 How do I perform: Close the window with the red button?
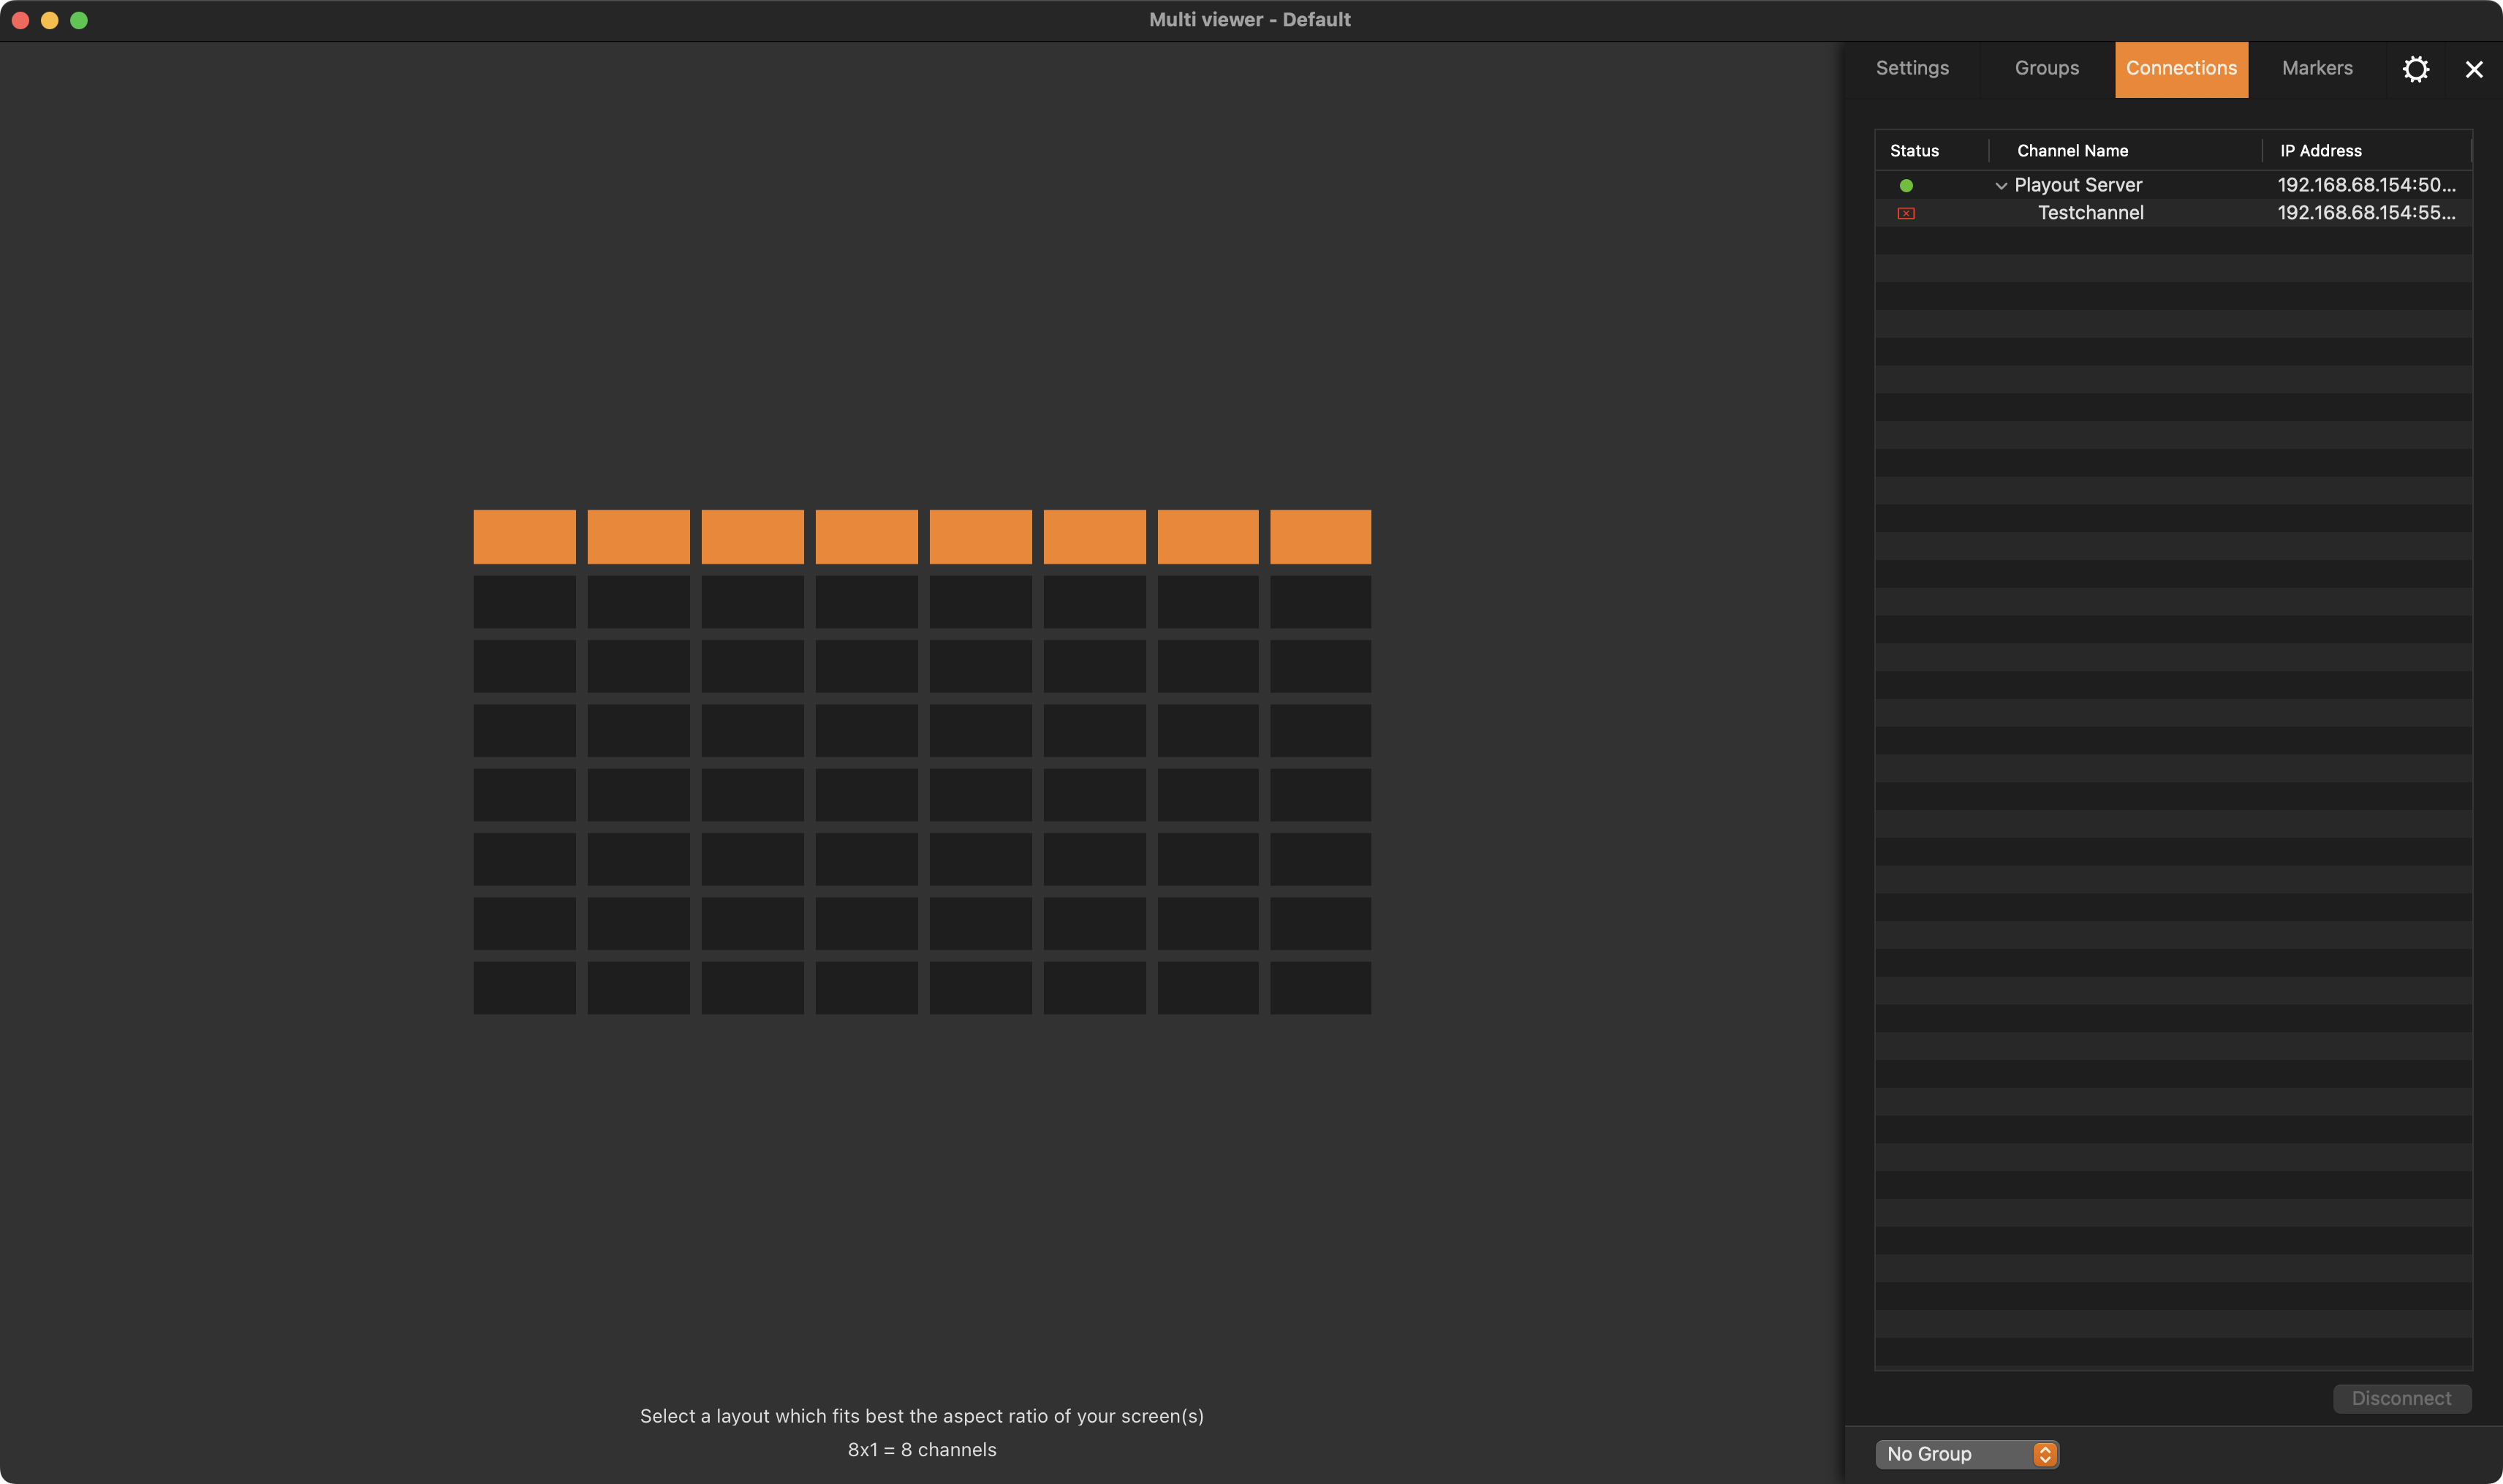coord(20,20)
